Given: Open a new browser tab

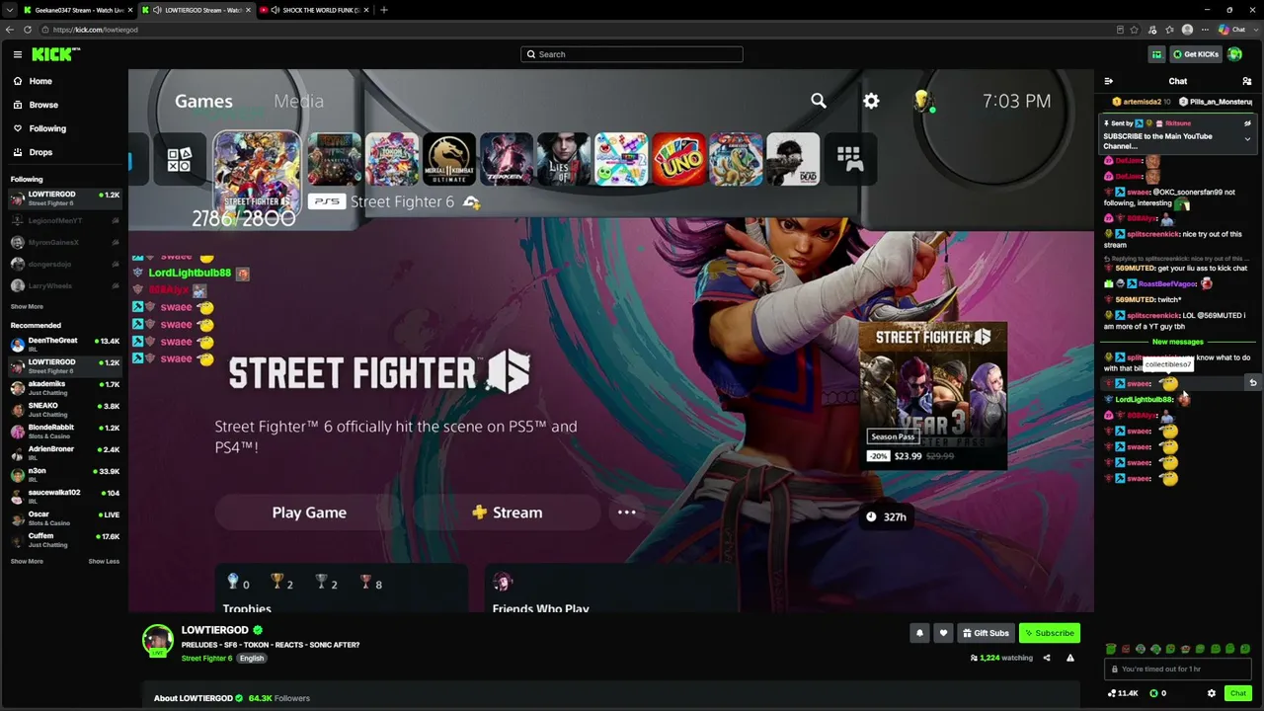Looking at the screenshot, I should [384, 10].
